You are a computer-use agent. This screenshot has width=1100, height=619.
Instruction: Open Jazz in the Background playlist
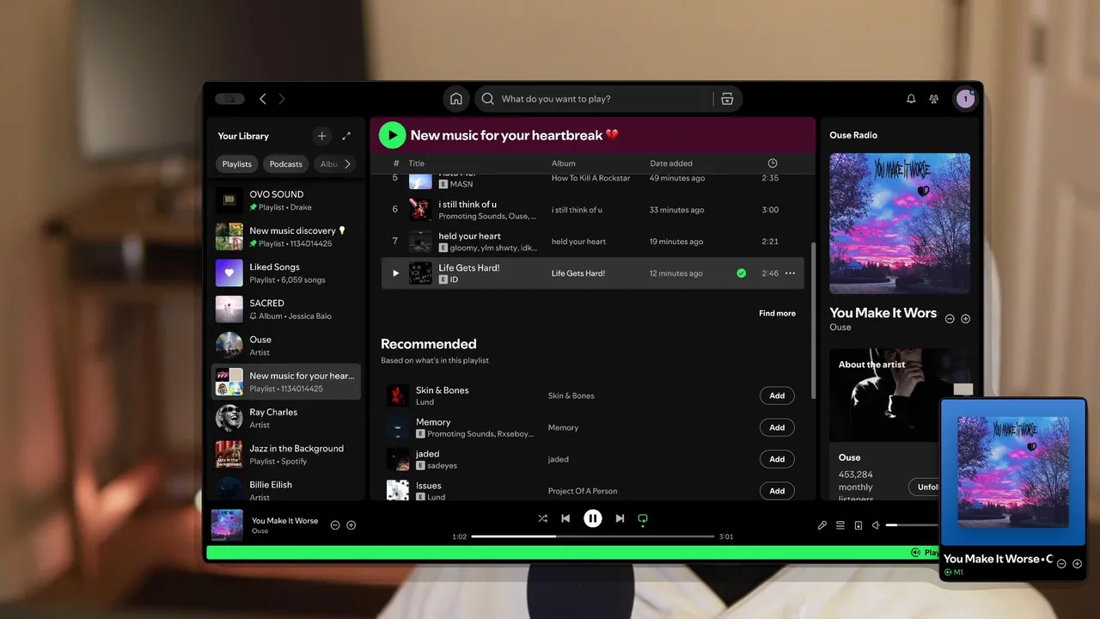(286, 455)
